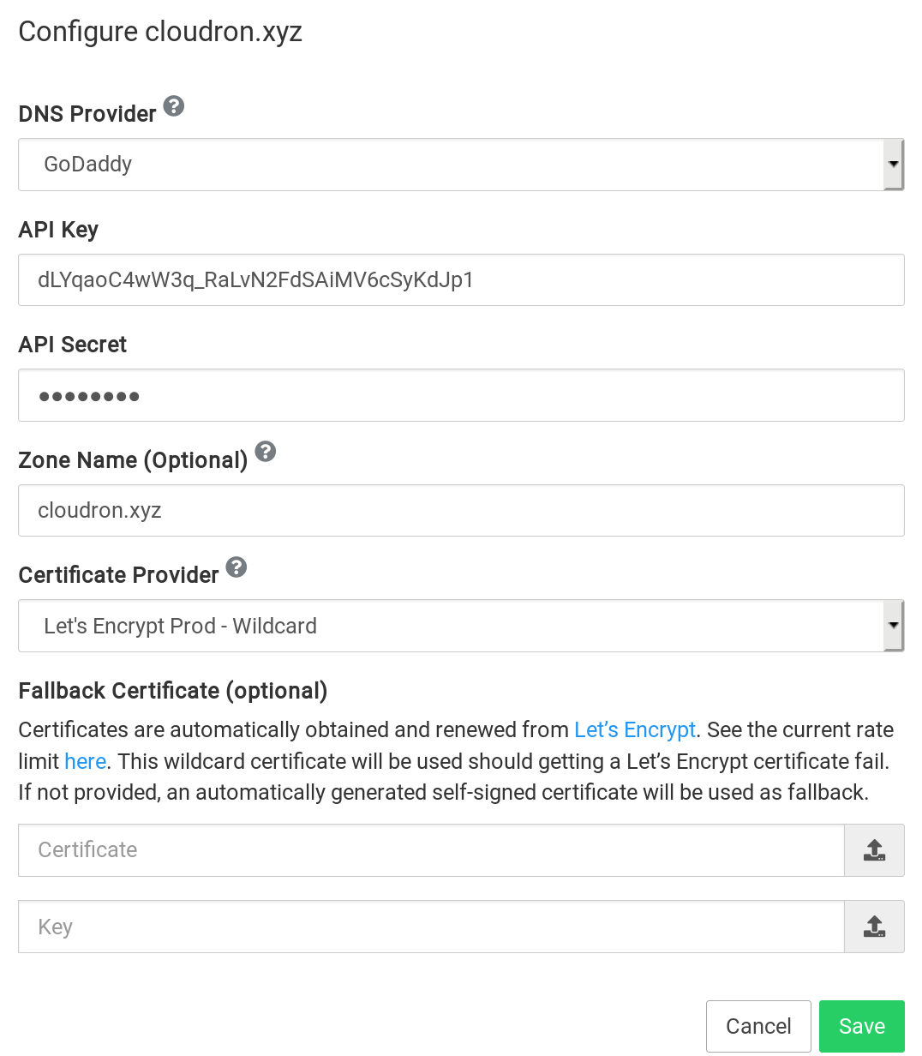Click the fallback Certificate text input

click(x=431, y=850)
